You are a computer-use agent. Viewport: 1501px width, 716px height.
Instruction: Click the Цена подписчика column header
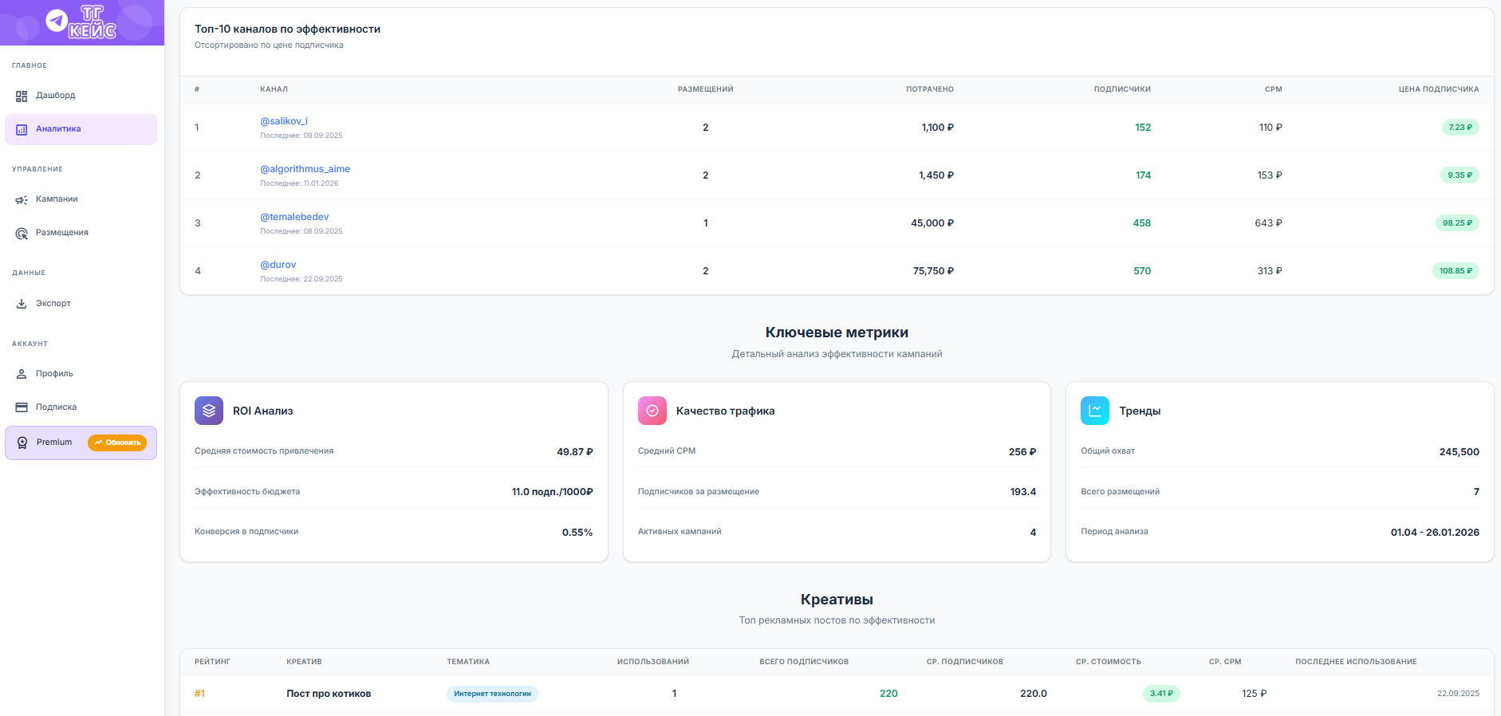click(1438, 89)
